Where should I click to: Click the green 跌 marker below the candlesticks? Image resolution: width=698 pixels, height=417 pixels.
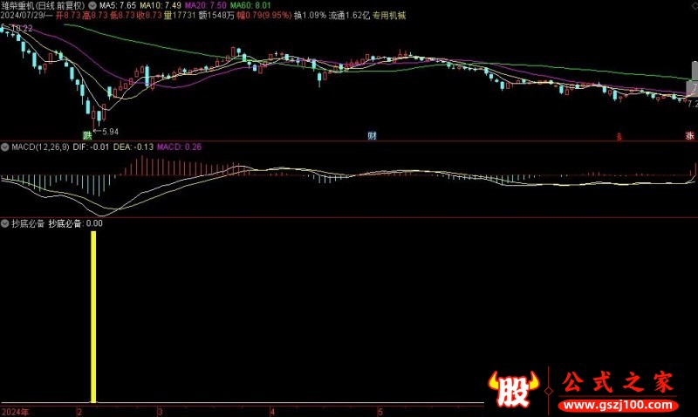tap(87, 135)
